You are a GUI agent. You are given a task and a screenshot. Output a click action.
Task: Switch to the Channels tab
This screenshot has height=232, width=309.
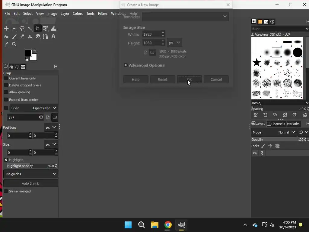click(x=276, y=124)
